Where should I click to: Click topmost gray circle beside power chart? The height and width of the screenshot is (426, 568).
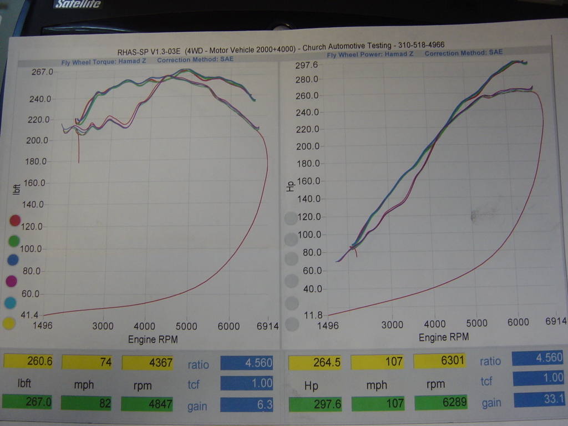pyautogui.click(x=291, y=219)
